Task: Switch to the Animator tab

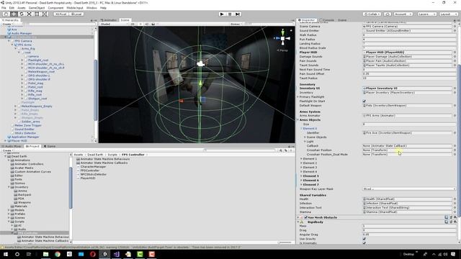Action: [109, 20]
